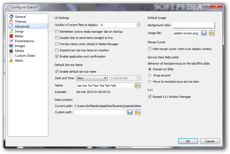The width and height of the screenshot is (230, 154).
Task: Click the Alerts warning triangle icon
Action: (11, 60)
